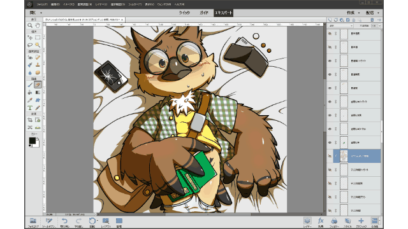Open the イメージ Image menu
The image size is (408, 229).
[69, 4]
